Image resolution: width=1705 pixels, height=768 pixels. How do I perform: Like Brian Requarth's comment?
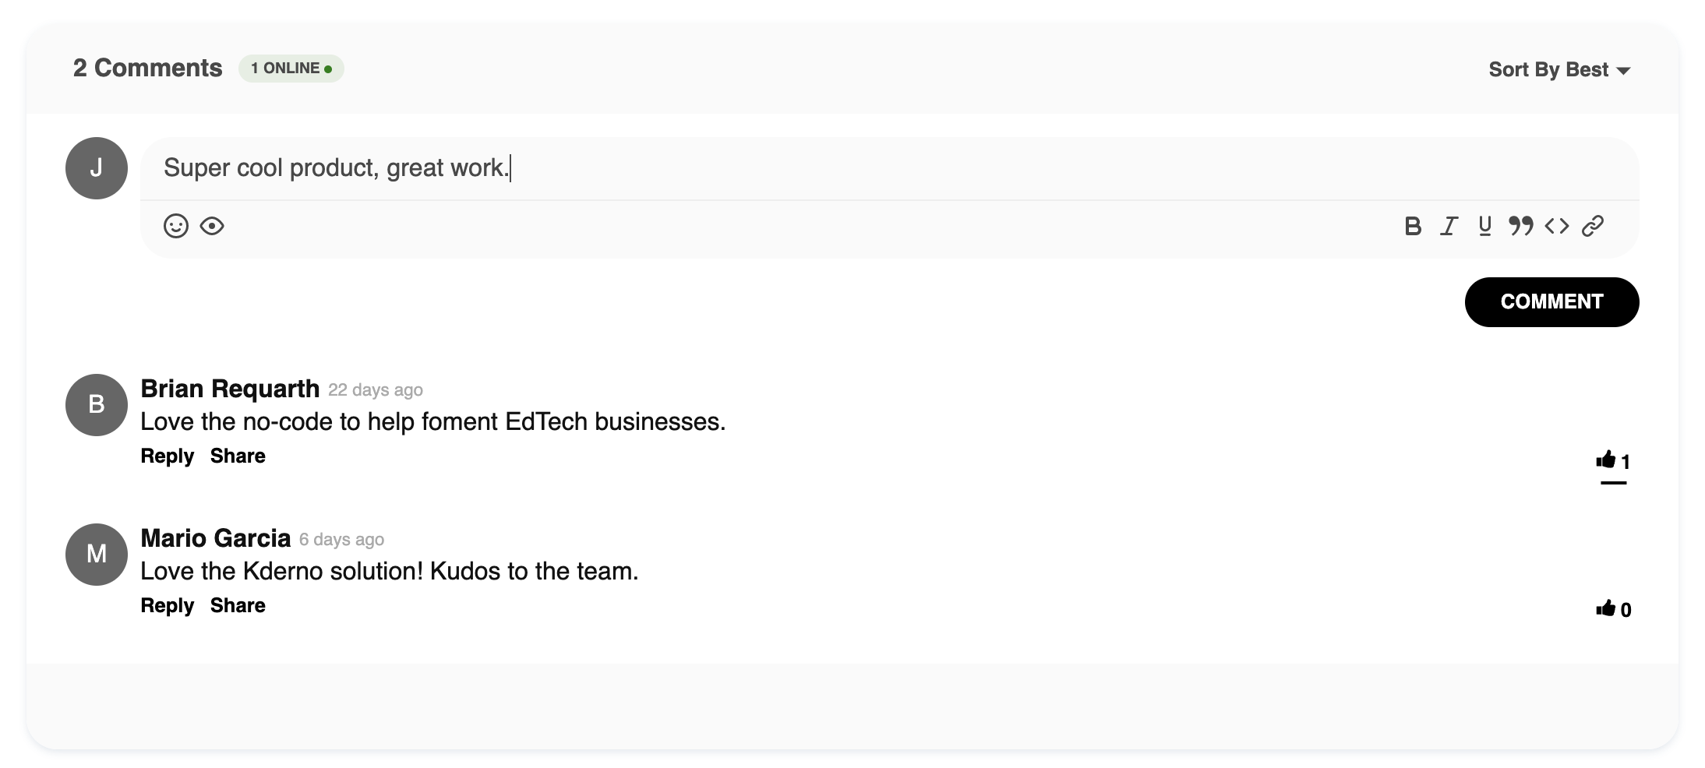click(x=1606, y=460)
